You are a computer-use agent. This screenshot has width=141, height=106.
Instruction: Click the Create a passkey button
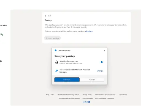tap(52, 38)
